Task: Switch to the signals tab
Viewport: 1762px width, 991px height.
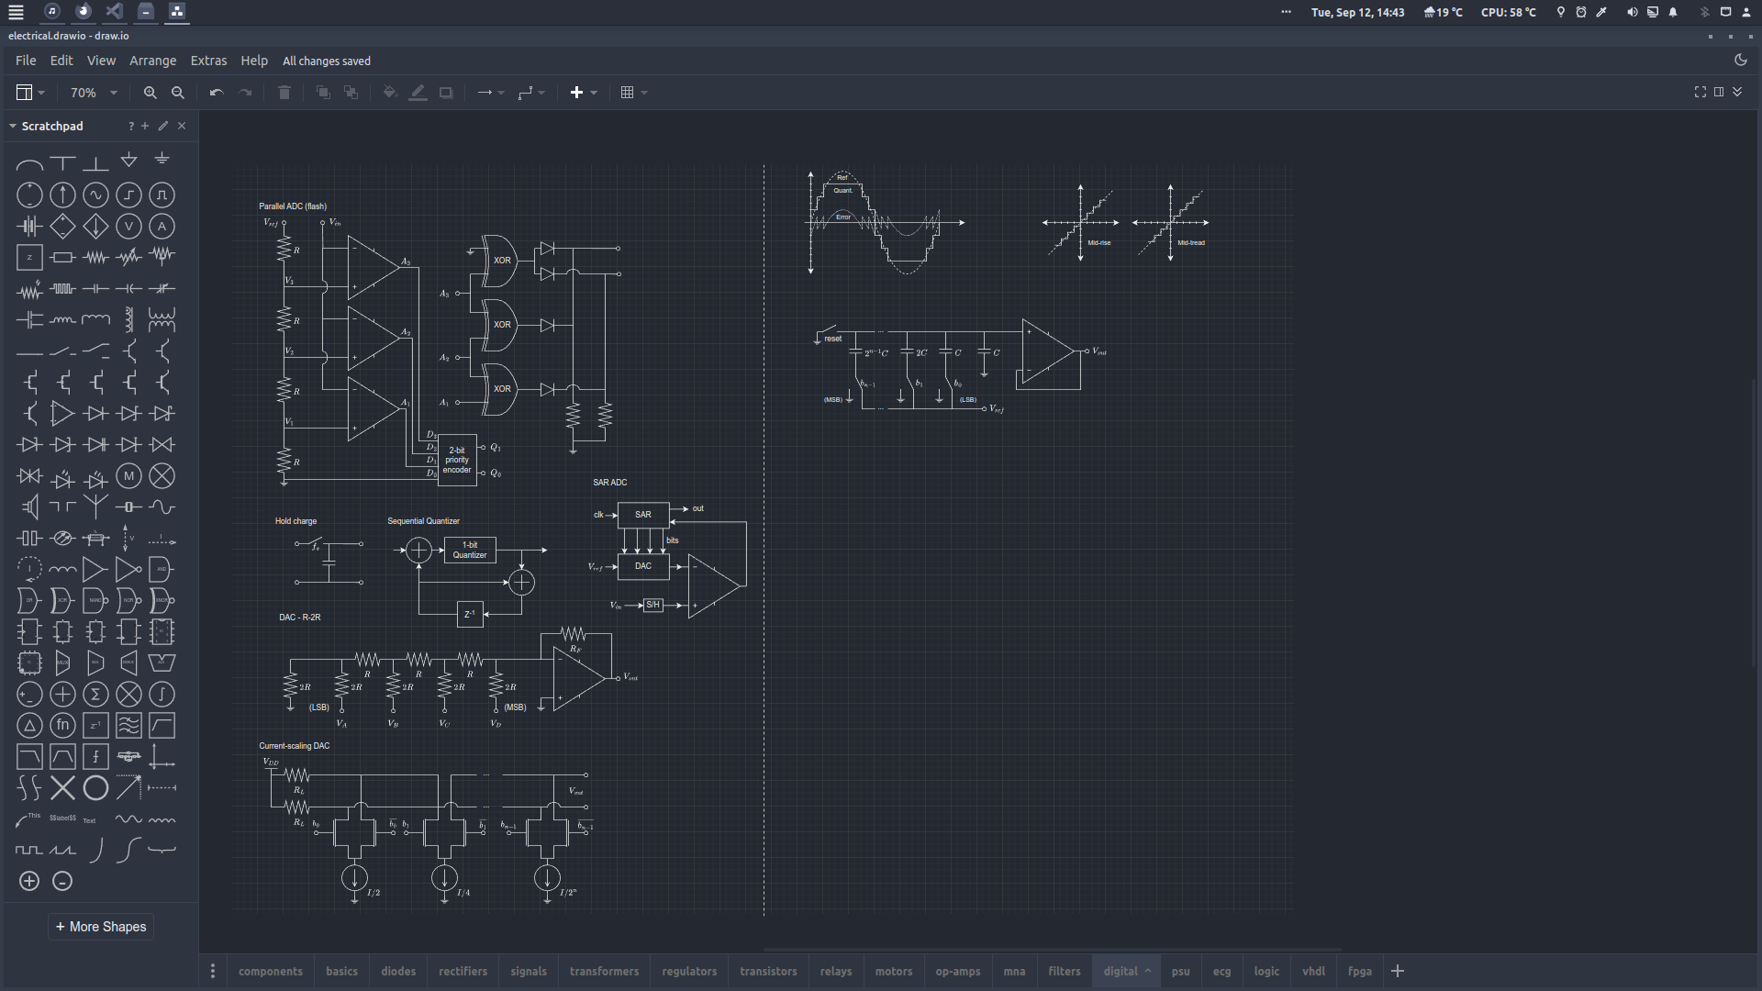Action: tap(529, 971)
